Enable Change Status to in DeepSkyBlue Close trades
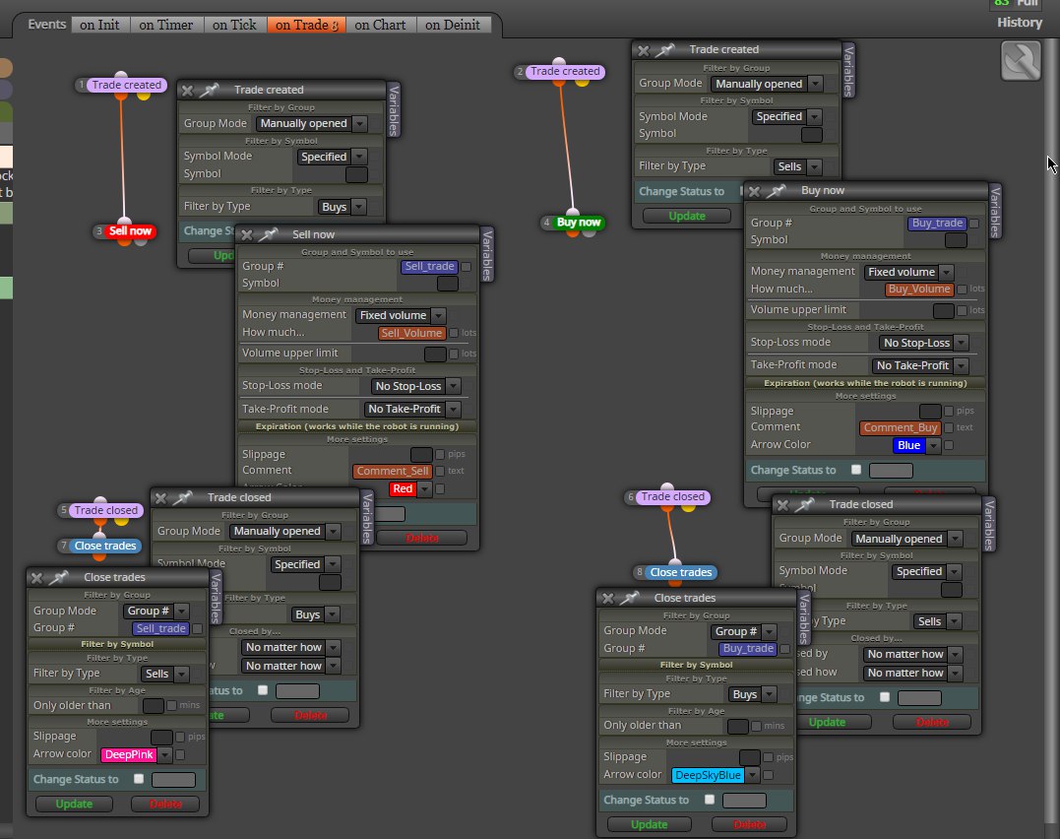Image resolution: width=1060 pixels, height=839 pixels. (710, 800)
